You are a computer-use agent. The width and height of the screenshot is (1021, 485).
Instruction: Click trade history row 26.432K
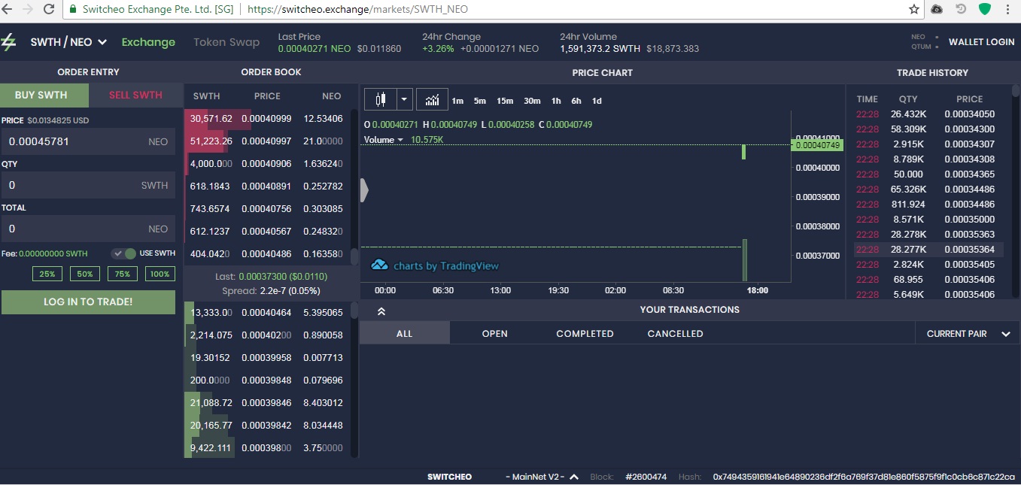pos(928,114)
